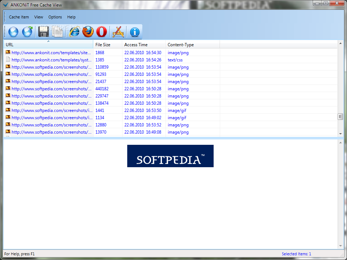Select the URL of row sized 229747

click(51, 96)
